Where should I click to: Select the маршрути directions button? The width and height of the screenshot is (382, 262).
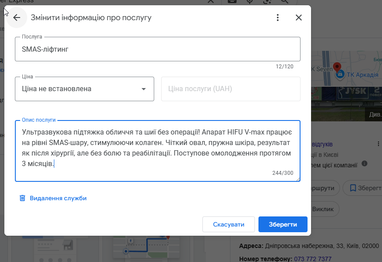click(x=325, y=188)
